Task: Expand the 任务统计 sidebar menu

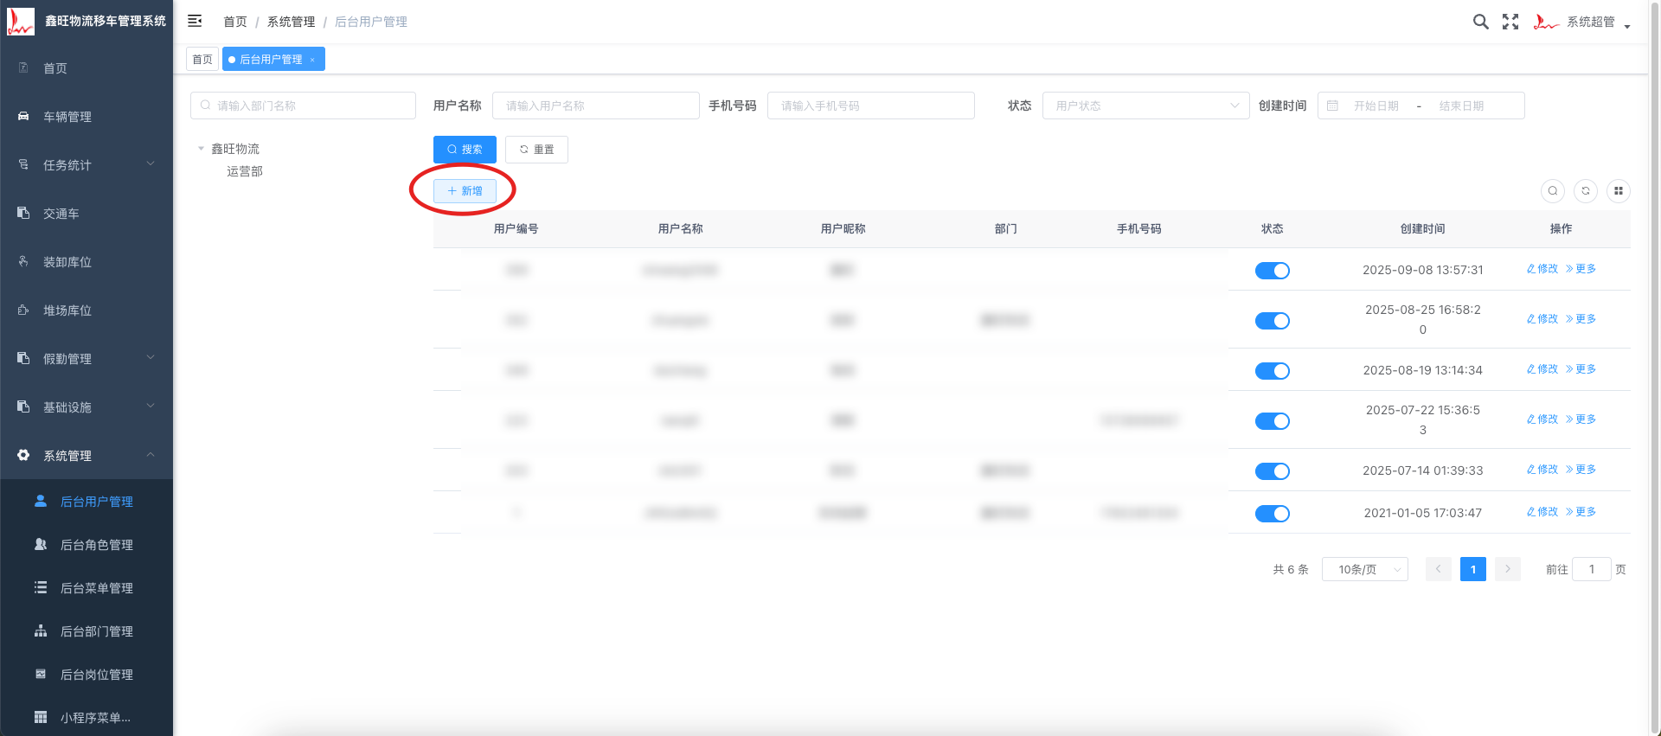Action: point(87,165)
